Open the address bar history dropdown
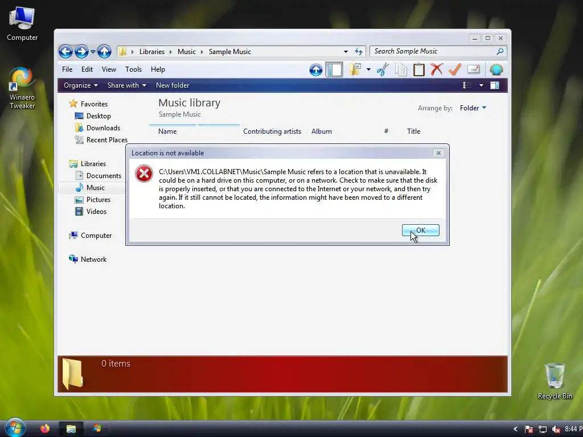Image resolution: width=583 pixels, height=437 pixels. (x=346, y=52)
